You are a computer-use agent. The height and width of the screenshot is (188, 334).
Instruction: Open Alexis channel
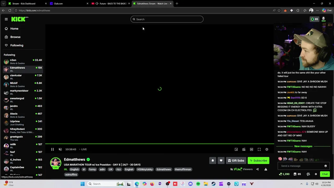pyautogui.click(x=23, y=115)
